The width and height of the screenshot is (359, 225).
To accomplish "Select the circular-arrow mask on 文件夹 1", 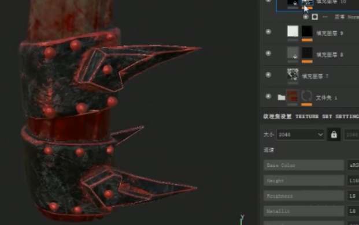I will click(306, 96).
